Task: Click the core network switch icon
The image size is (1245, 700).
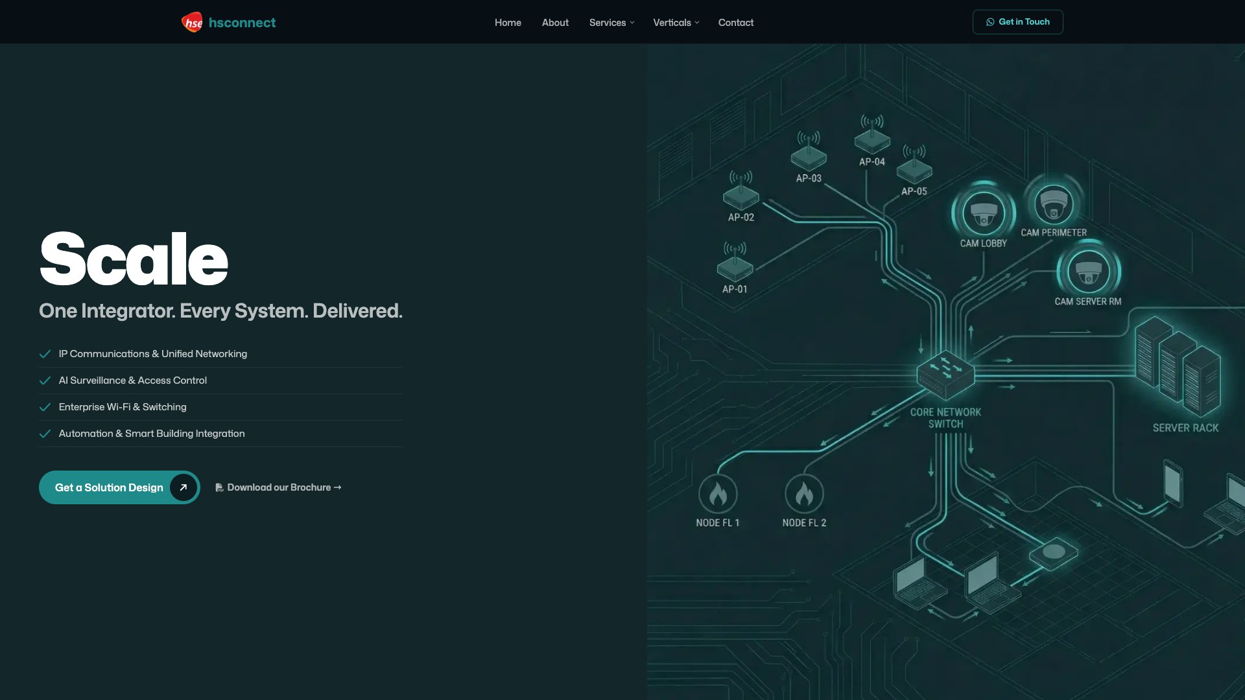Action: (x=945, y=375)
